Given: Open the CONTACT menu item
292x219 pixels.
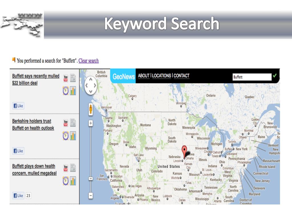Looking at the screenshot, I should [182, 76].
